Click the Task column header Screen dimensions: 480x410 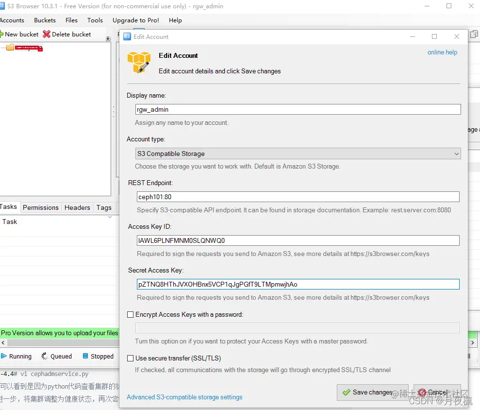pos(10,222)
